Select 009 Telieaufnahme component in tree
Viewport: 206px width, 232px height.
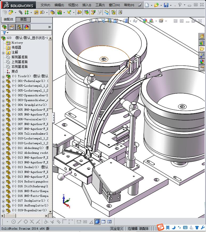coord(33,134)
